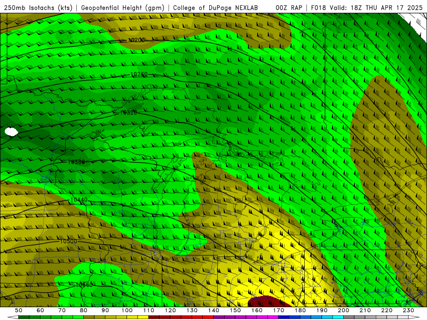The width and height of the screenshot is (427, 320).
Task: Click the "F018" forecast hour text
Action: (x=318, y=8)
